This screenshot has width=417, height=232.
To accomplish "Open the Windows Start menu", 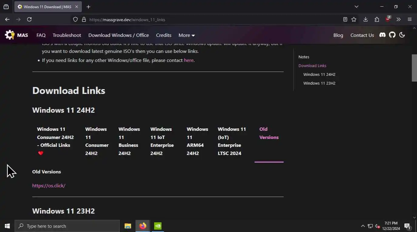I will 7,226.
